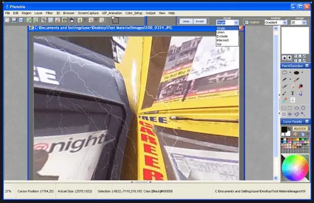The width and height of the screenshot is (314, 203).
Task: Click the black foreground color swatch
Action: (284, 129)
